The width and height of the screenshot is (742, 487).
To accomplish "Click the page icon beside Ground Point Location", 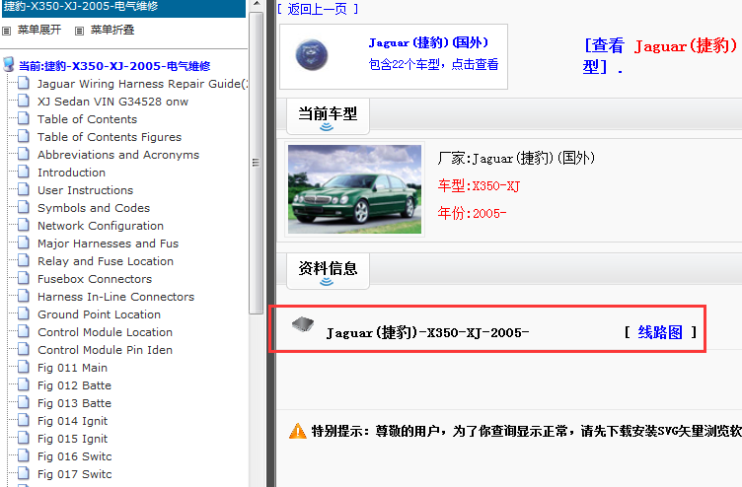I will click(24, 313).
